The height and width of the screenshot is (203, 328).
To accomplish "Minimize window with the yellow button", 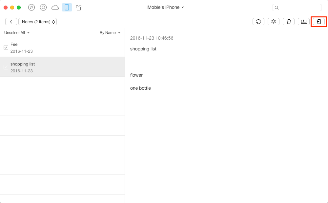I will [12, 8].
